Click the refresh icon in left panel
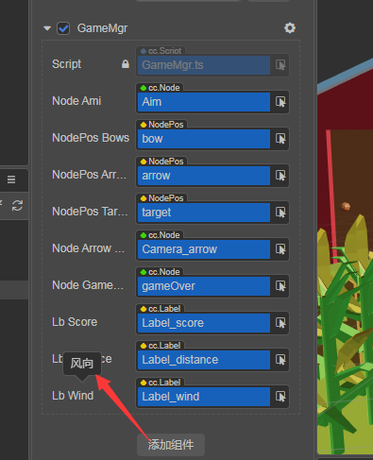Viewport: 373px width, 460px height. pyautogui.click(x=17, y=206)
